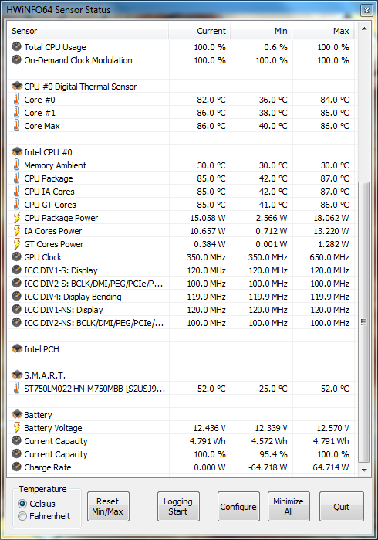
Task: Reset the Min/Max values
Action: click(108, 506)
